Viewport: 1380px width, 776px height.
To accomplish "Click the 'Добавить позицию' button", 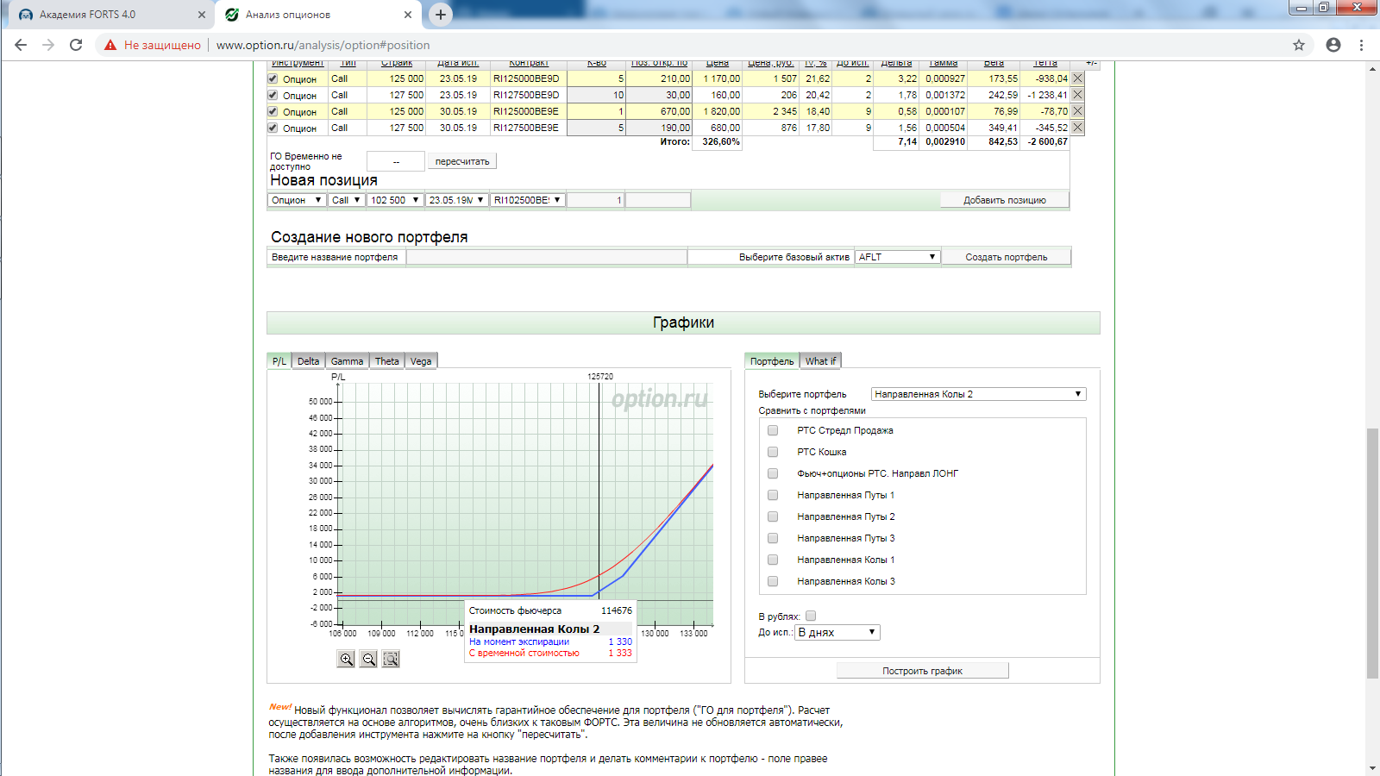I will (1004, 200).
